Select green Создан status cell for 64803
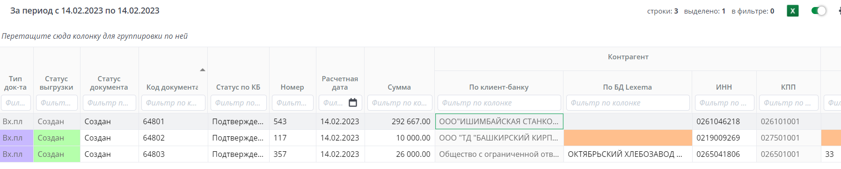The width and height of the screenshot is (841, 169). click(x=57, y=154)
